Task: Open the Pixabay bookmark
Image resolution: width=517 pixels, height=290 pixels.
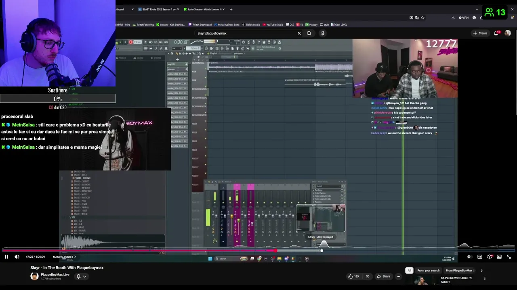Action: (311, 25)
